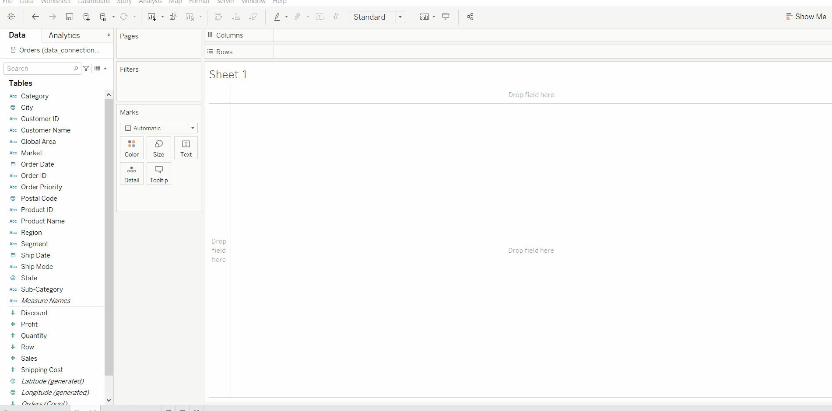The width and height of the screenshot is (832, 411).
Task: Click the Sort Descending toolbar icon
Action: pyautogui.click(x=253, y=17)
